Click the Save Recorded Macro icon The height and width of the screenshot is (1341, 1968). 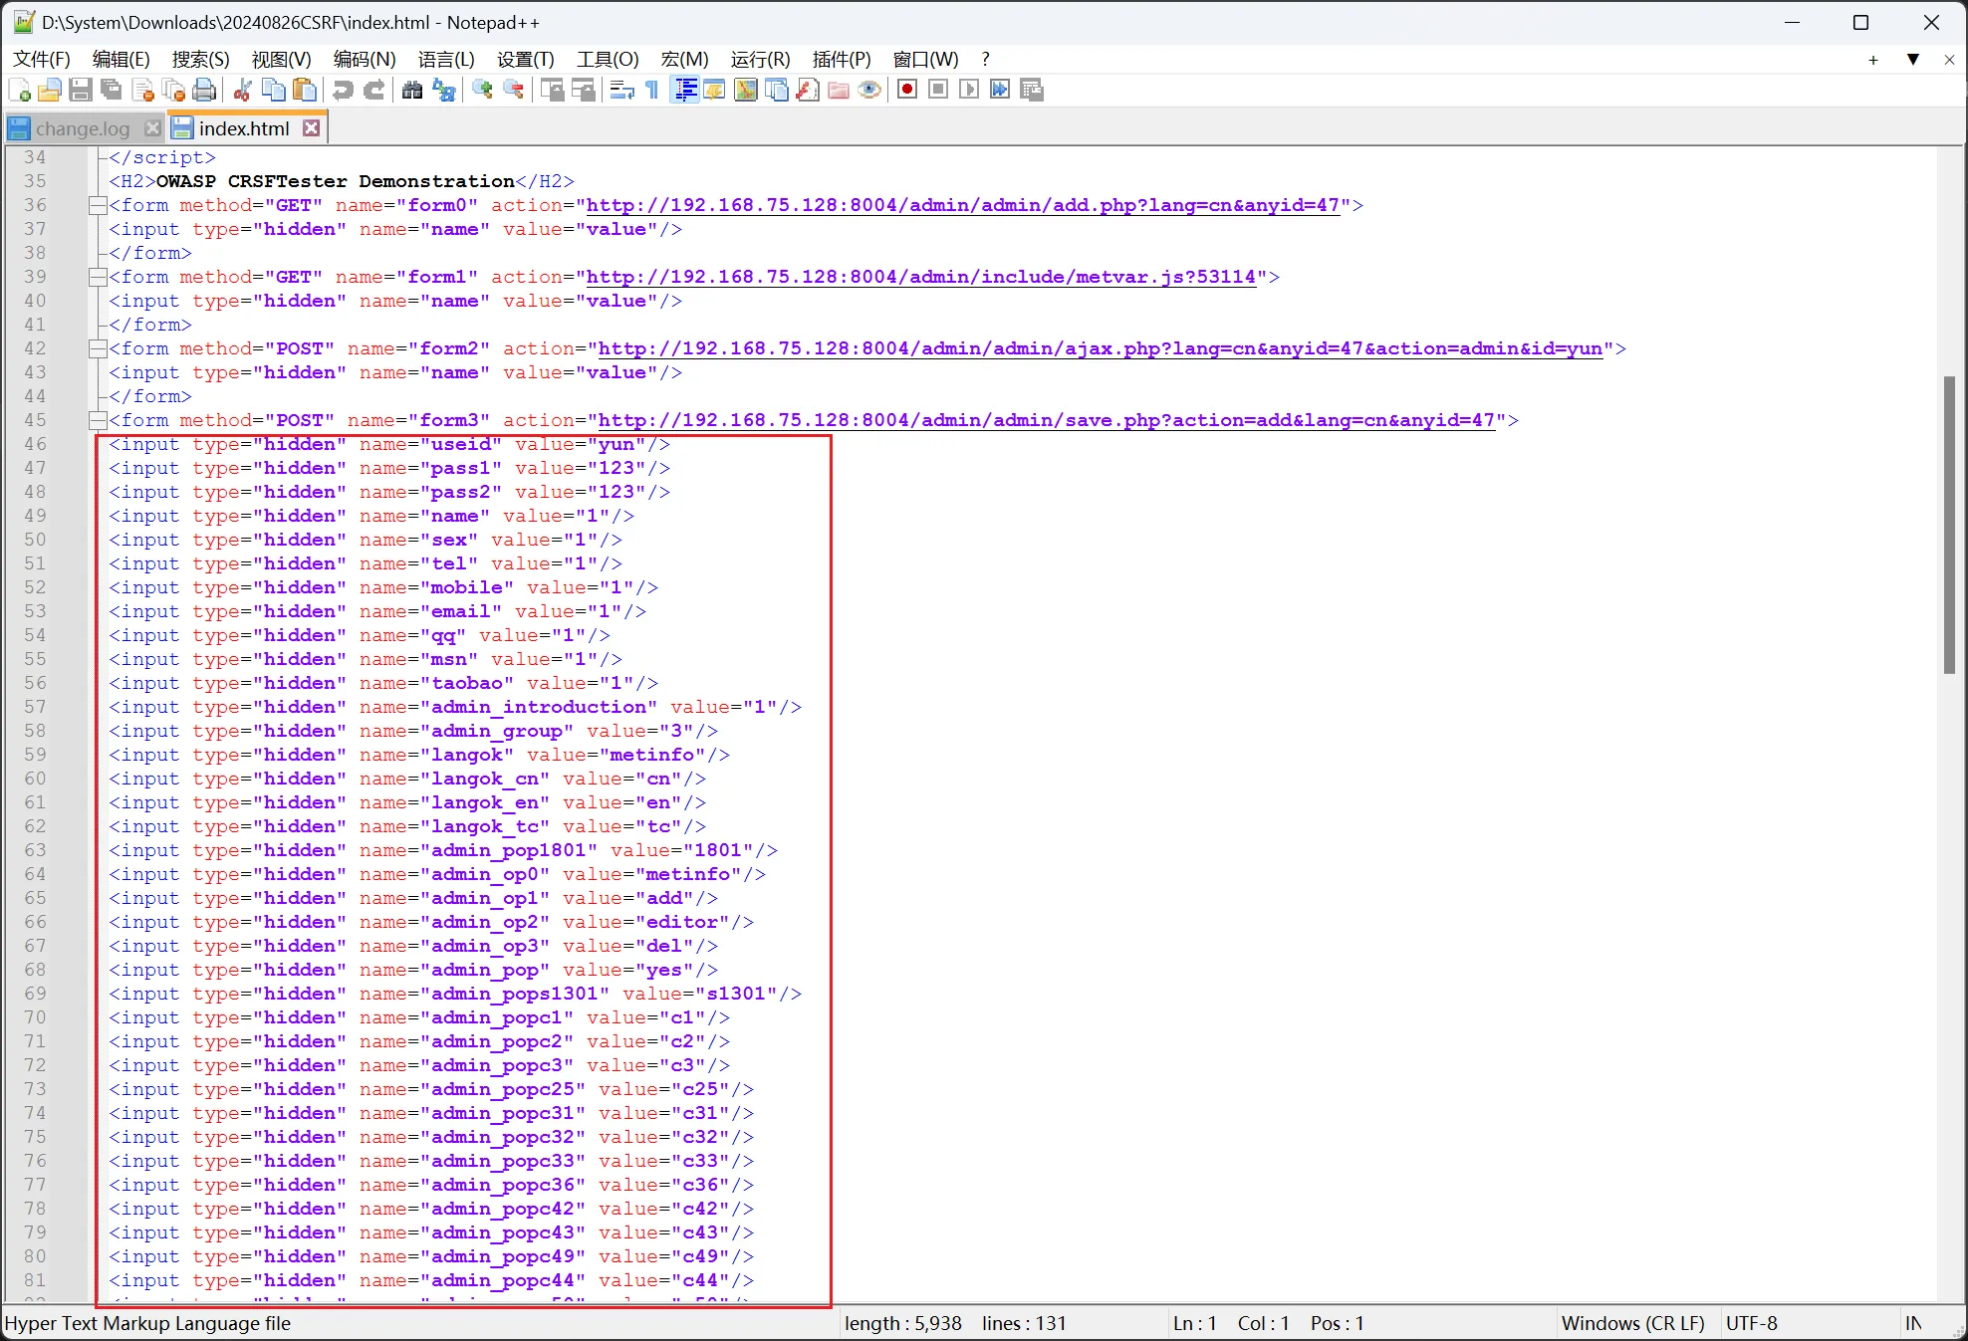tap(1031, 90)
